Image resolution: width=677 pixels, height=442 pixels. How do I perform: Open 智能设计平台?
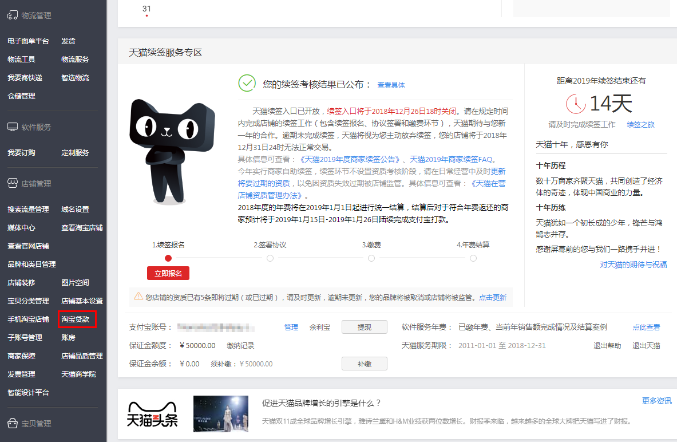(x=28, y=392)
